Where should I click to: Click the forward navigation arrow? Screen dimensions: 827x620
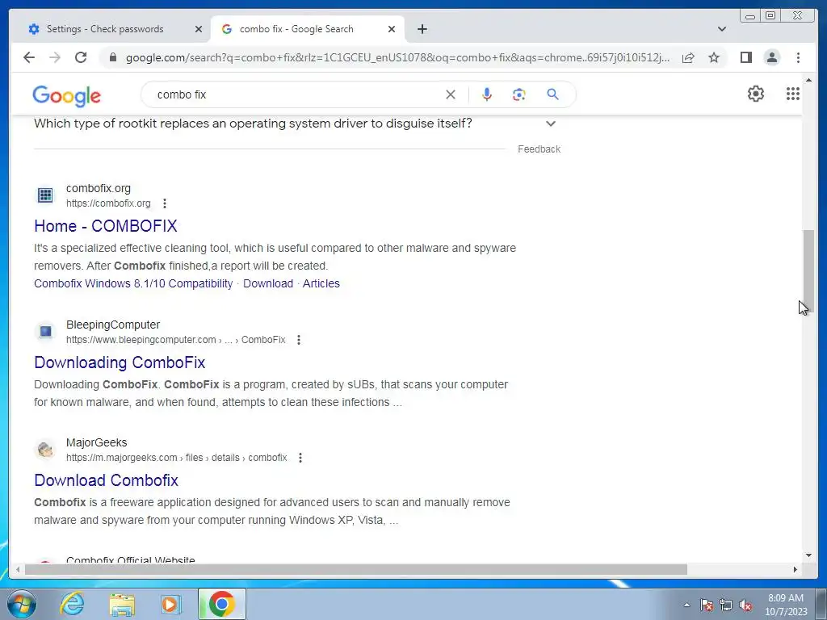pyautogui.click(x=55, y=57)
